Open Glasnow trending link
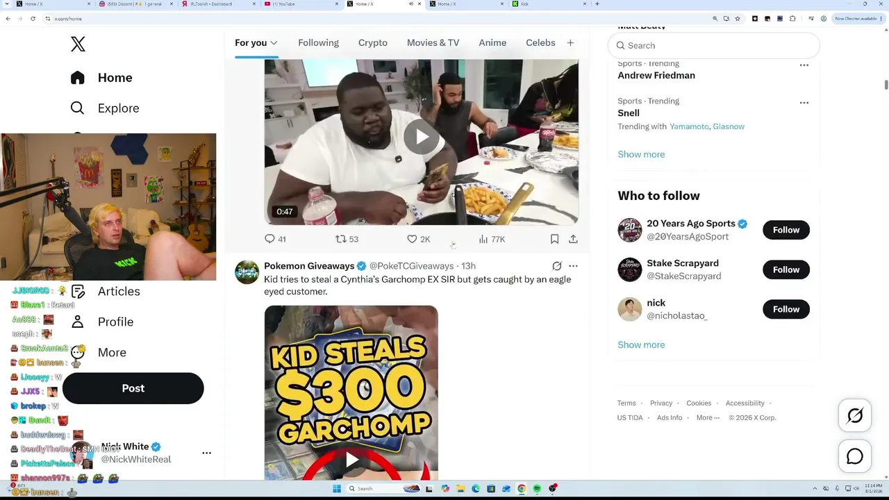The height and width of the screenshot is (500, 889). (x=729, y=126)
